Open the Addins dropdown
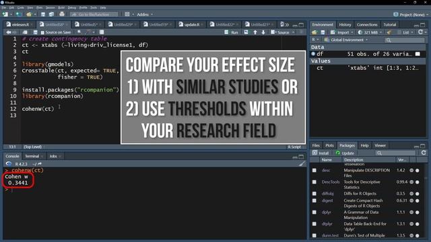431x242 pixels. point(145,14)
